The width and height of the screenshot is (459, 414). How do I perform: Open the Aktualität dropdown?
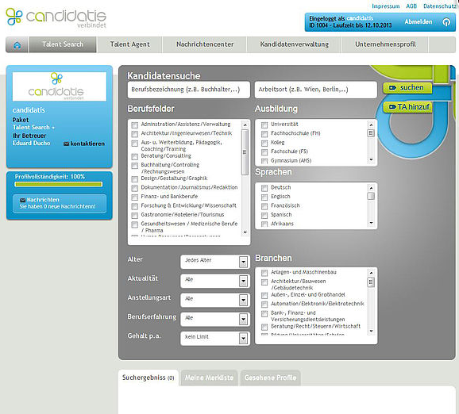click(x=215, y=281)
